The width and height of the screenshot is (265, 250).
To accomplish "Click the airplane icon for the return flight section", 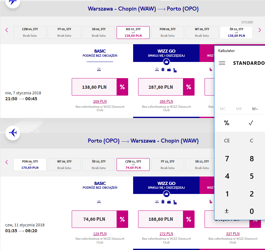I will pyautogui.click(x=13, y=133).
